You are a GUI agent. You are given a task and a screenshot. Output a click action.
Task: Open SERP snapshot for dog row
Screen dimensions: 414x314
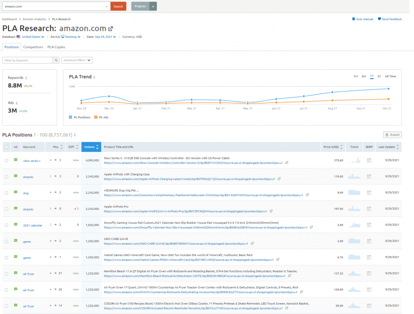369,192
